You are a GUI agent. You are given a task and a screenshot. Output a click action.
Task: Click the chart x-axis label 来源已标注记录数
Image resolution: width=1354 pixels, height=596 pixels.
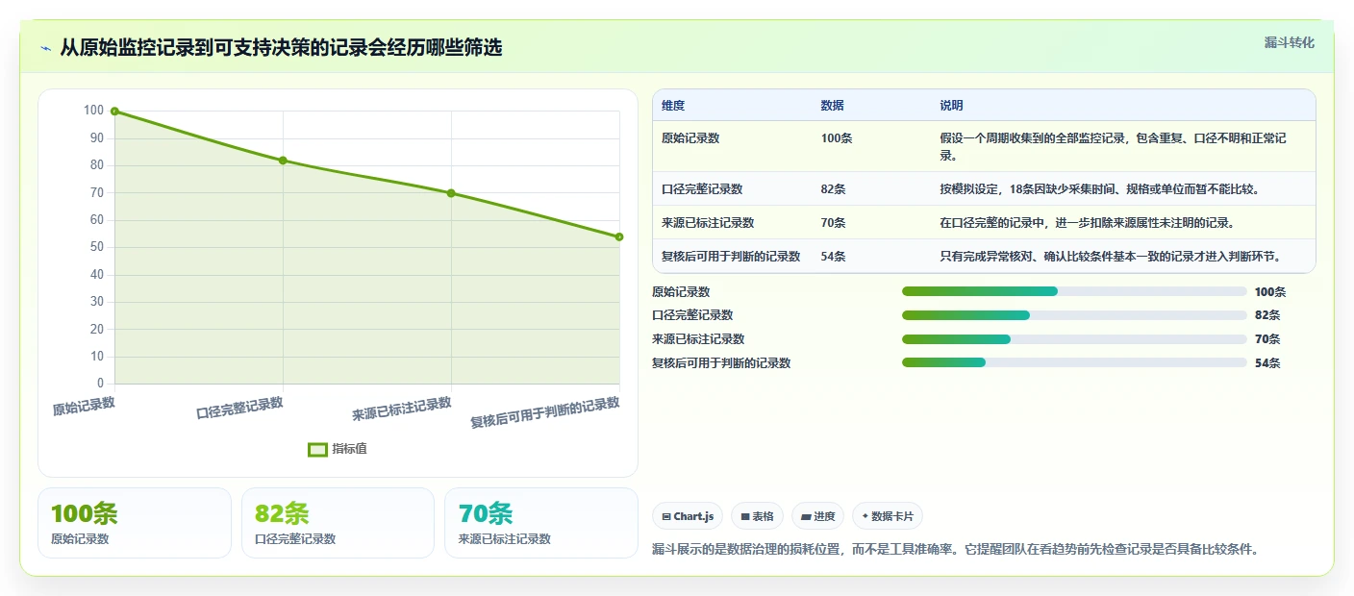click(402, 410)
